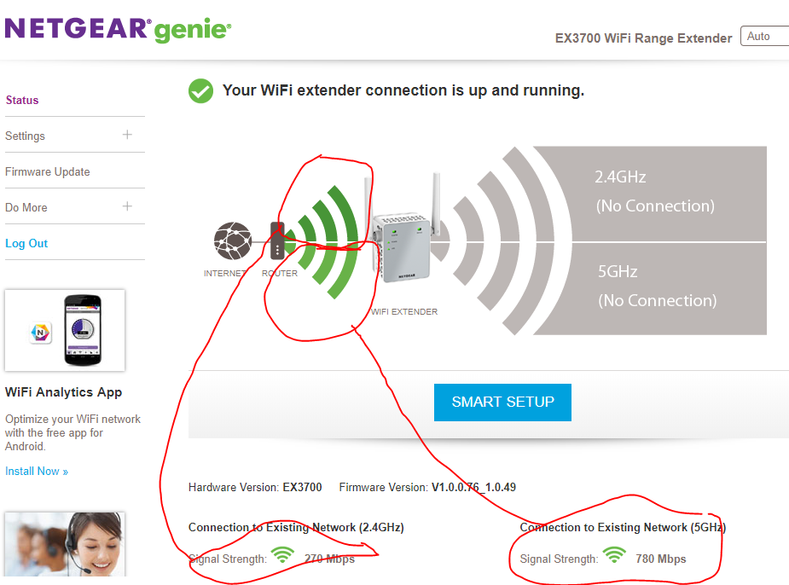The height and width of the screenshot is (585, 789).
Task: Select the Status menu item
Action: (x=20, y=100)
